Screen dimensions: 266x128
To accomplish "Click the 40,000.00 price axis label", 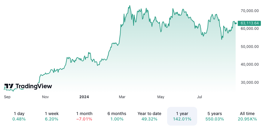I will point(250,64).
